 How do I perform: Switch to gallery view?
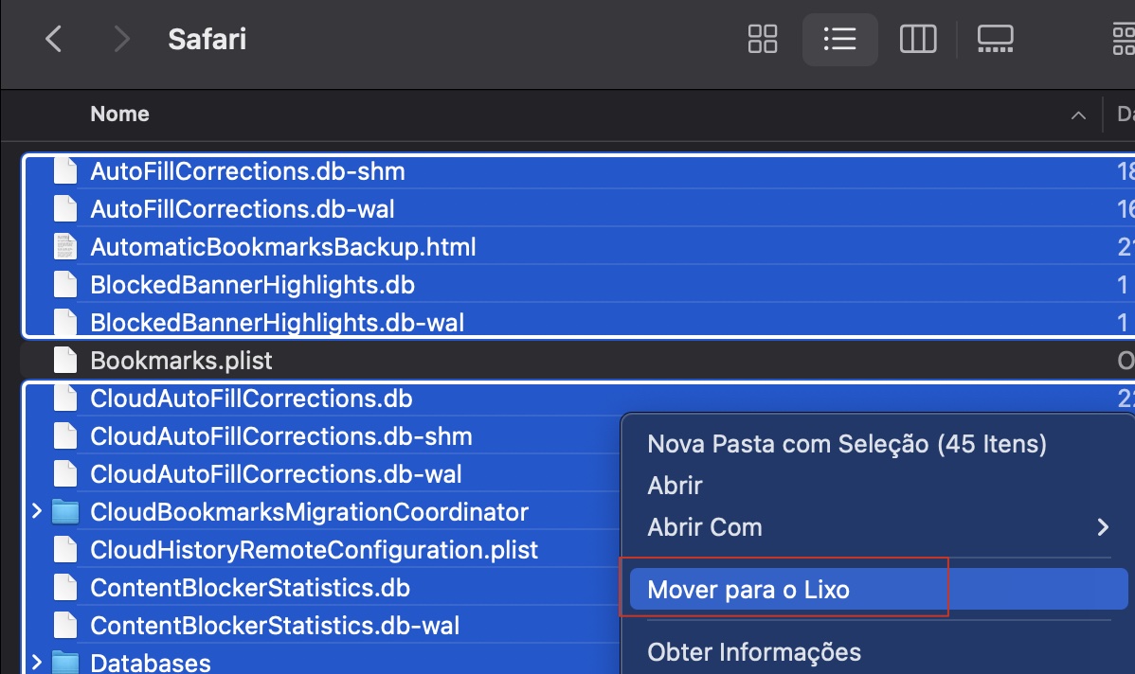tap(995, 40)
